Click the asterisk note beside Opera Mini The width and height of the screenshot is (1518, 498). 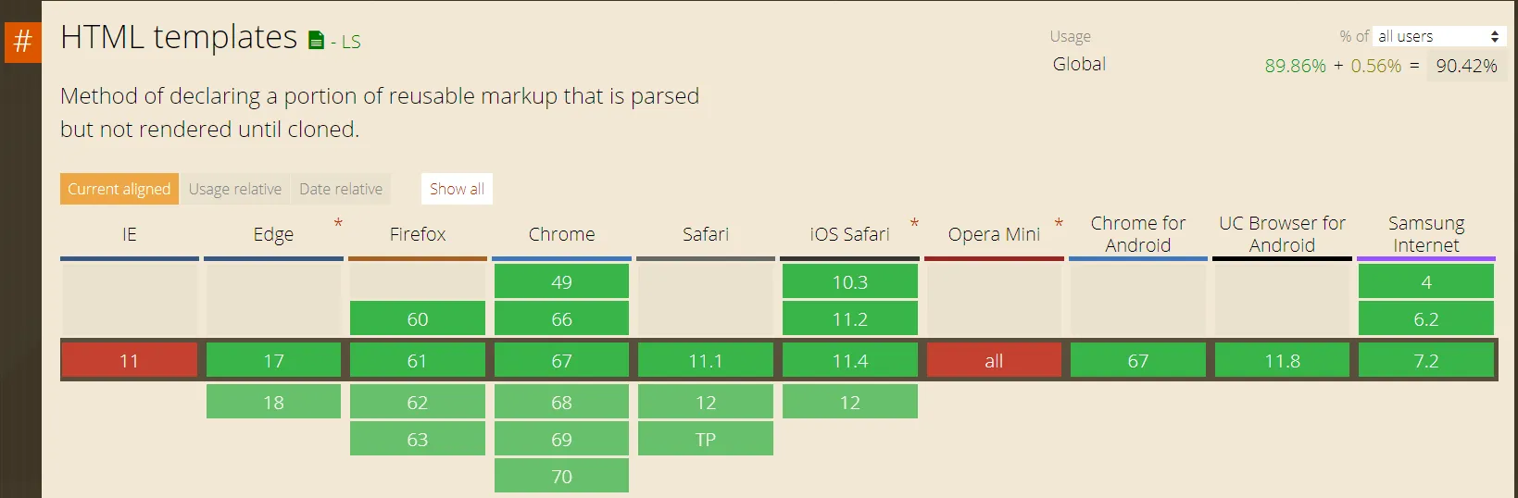pos(1059,223)
